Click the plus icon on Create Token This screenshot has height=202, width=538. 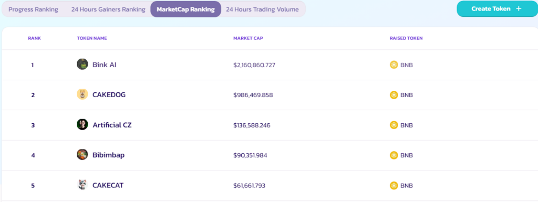coord(519,8)
